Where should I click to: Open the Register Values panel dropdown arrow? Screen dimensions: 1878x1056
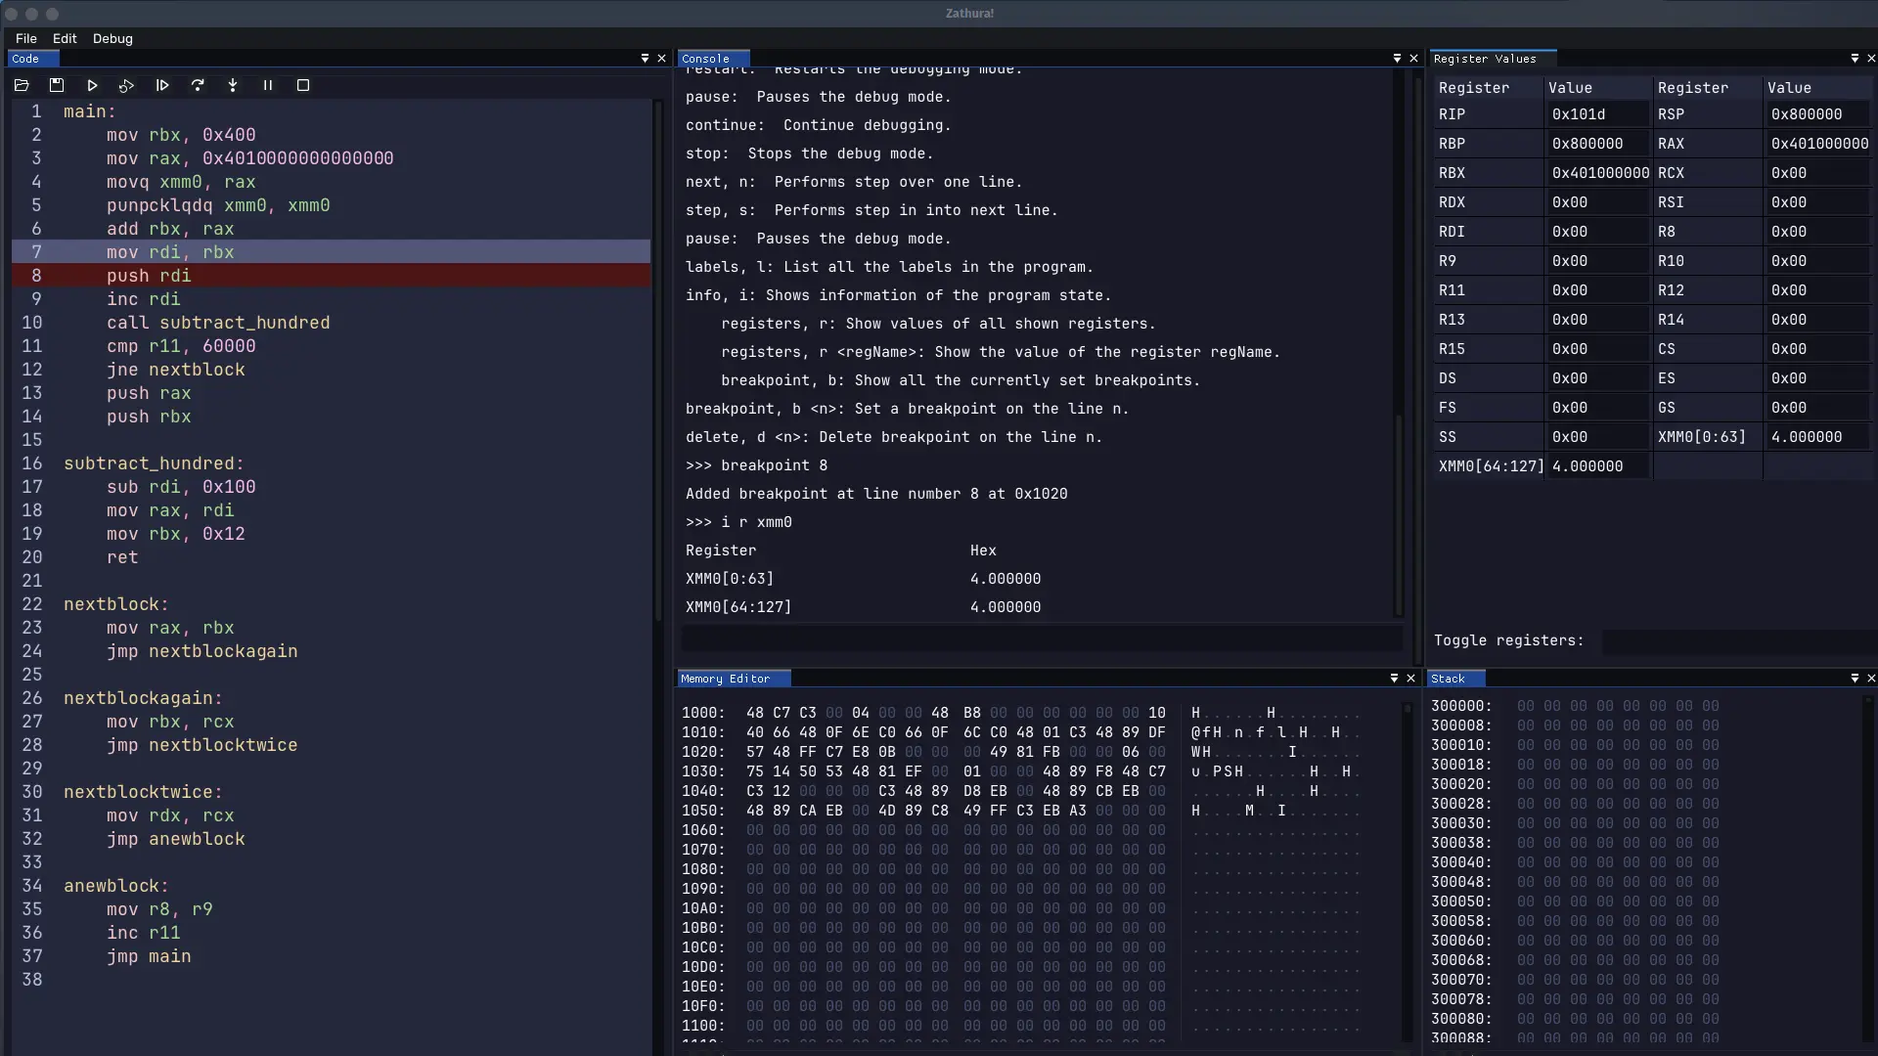pos(1855,59)
